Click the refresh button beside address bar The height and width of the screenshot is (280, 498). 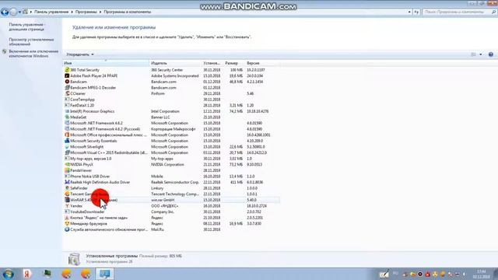416,12
